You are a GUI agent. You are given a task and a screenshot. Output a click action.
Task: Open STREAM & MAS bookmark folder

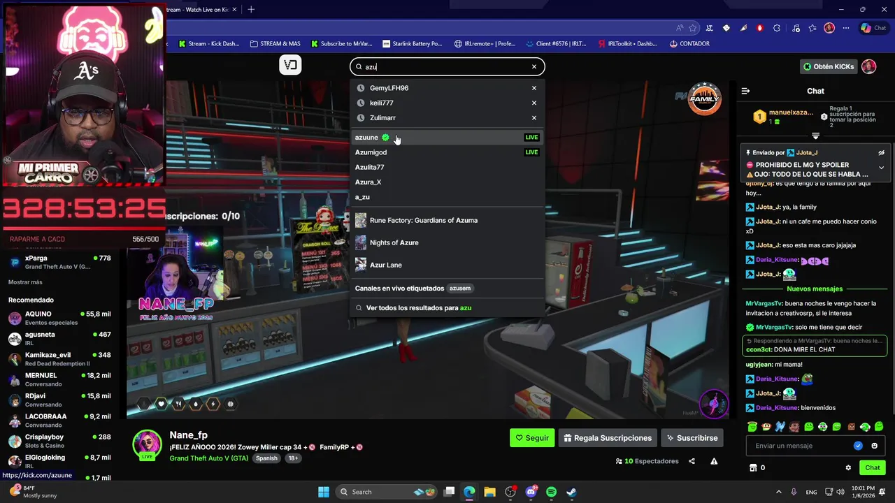coord(275,43)
